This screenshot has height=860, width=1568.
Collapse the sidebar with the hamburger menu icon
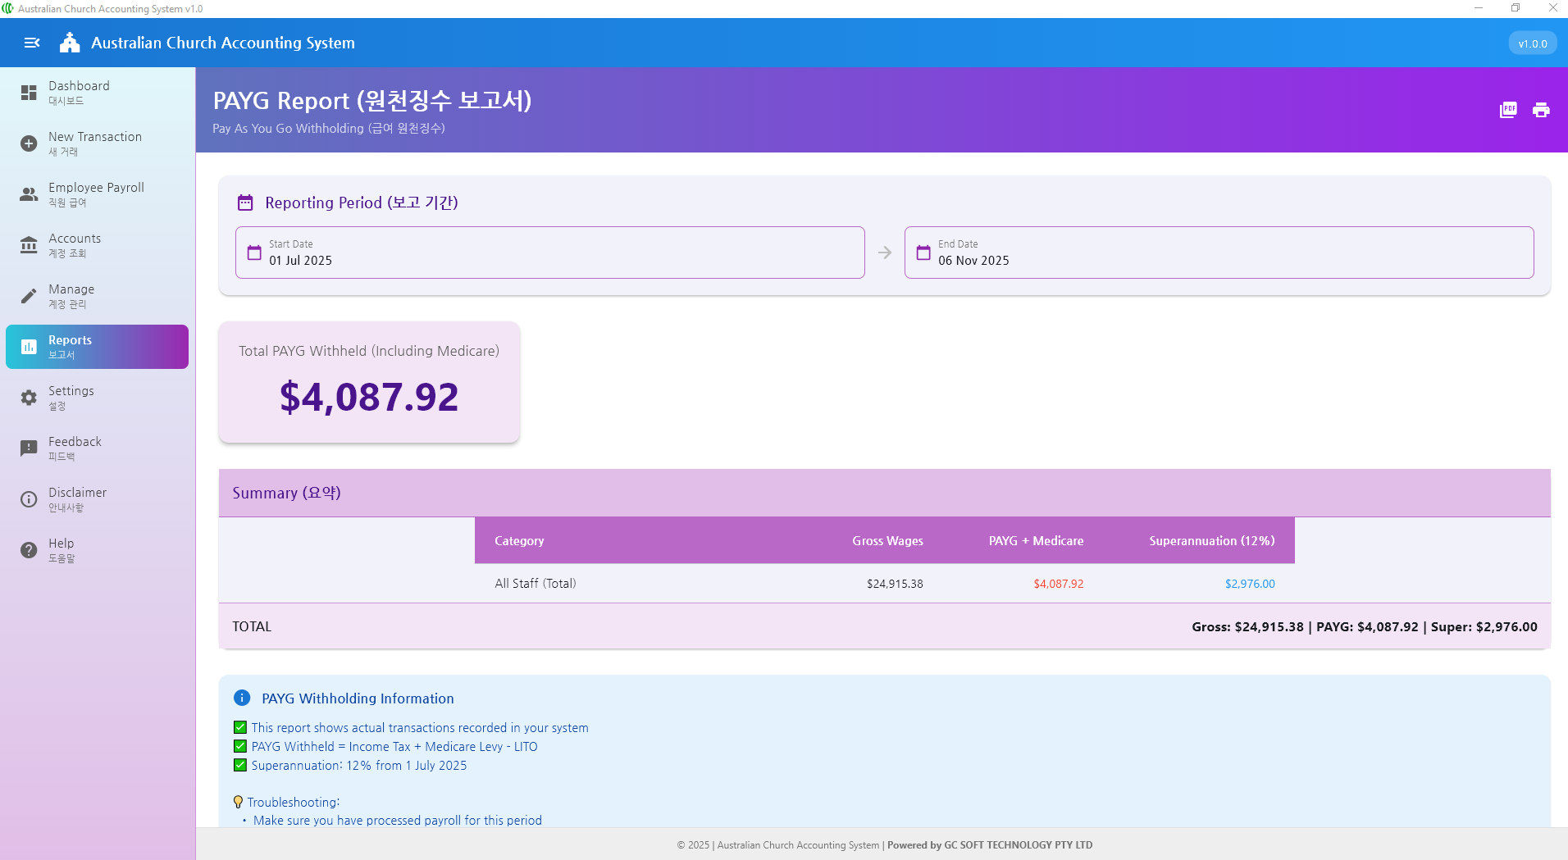pos(32,43)
